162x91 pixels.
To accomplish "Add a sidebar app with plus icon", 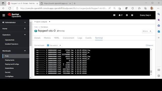I will tap(159, 38).
